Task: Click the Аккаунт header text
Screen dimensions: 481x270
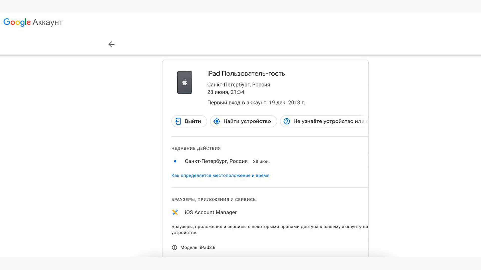Action: pyautogui.click(x=48, y=22)
